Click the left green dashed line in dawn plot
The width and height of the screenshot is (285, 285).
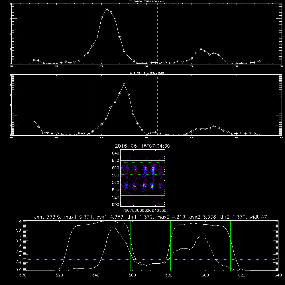click(91, 34)
